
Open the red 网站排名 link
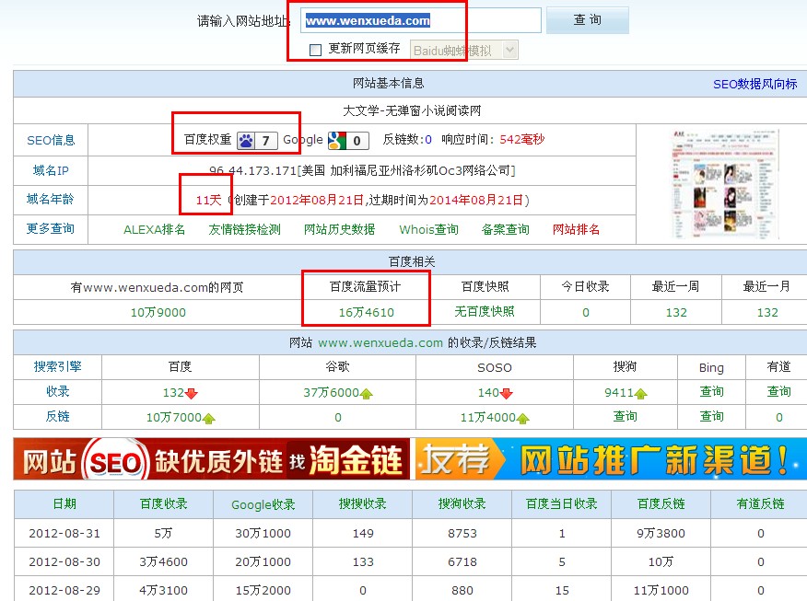577,229
